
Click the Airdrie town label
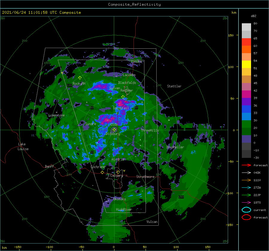click(x=118, y=159)
